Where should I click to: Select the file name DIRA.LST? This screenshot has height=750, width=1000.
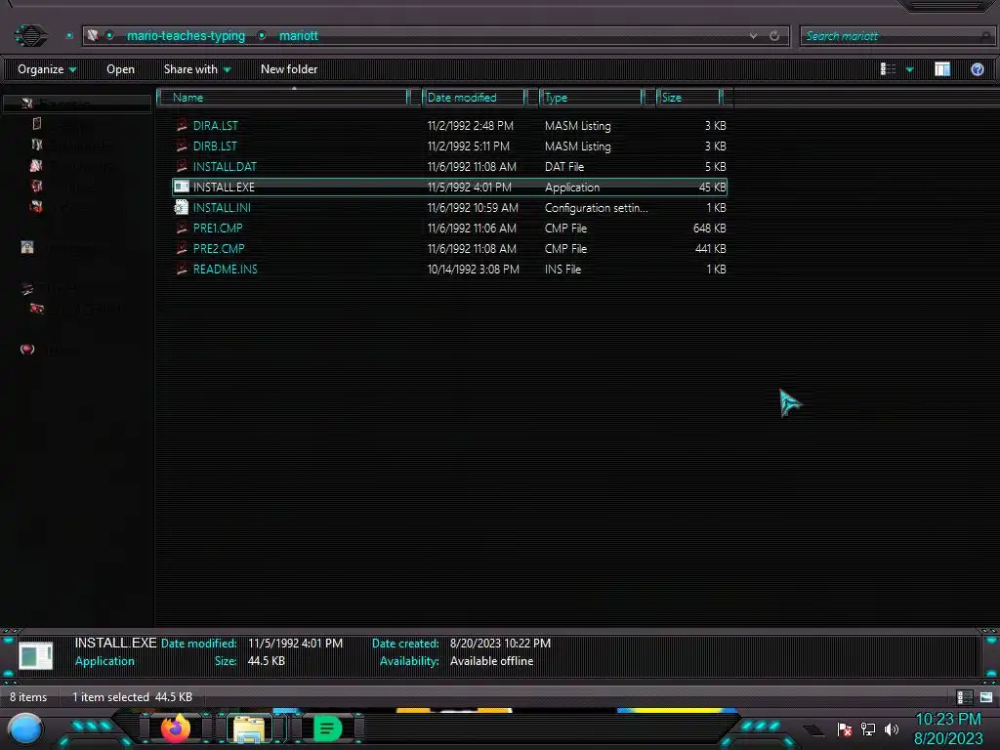(x=216, y=126)
